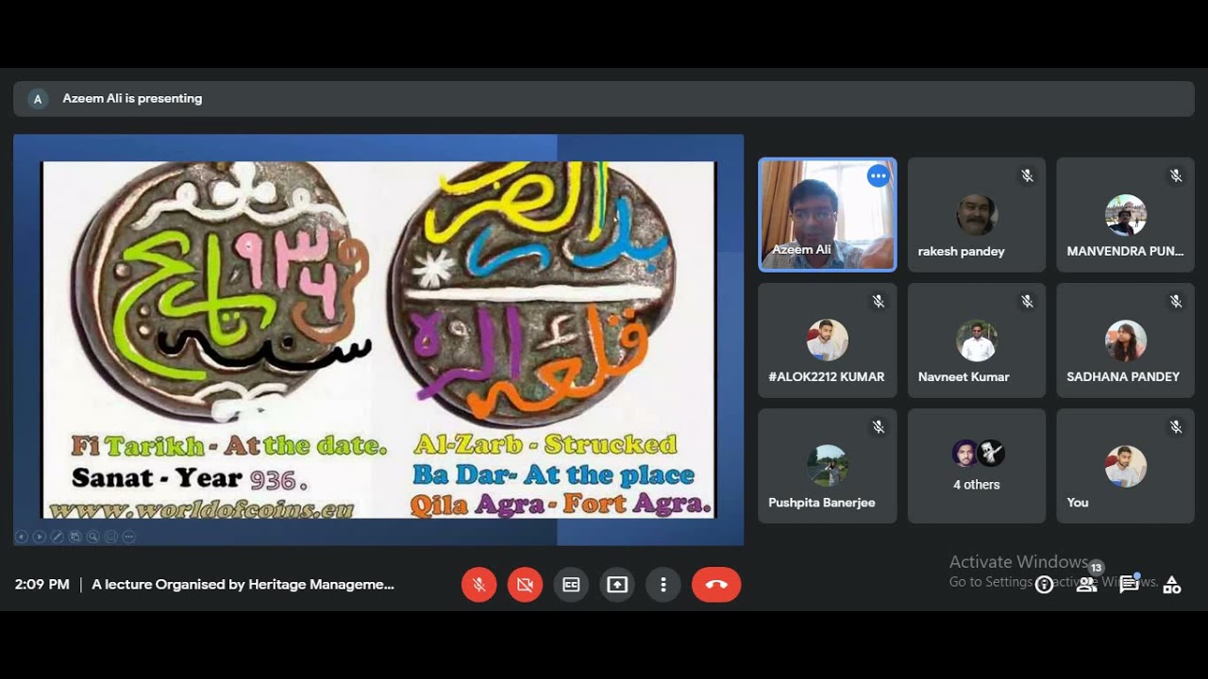Select the pen tool in slide toolbar
The image size is (1208, 679).
pos(58,537)
